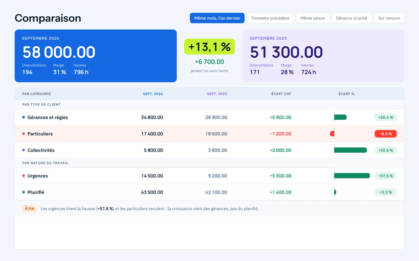Click the −1 200.00 difference value
This screenshot has width=419, height=261.
pos(280,134)
